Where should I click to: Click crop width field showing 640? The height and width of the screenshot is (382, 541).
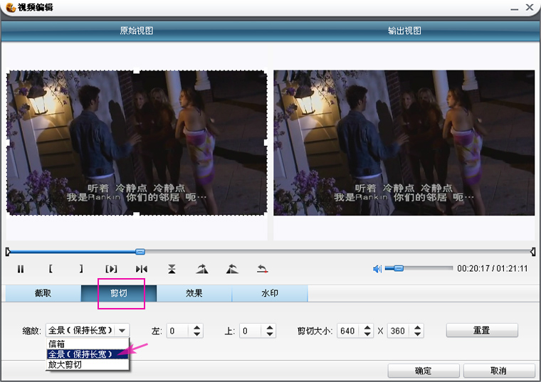pos(349,331)
